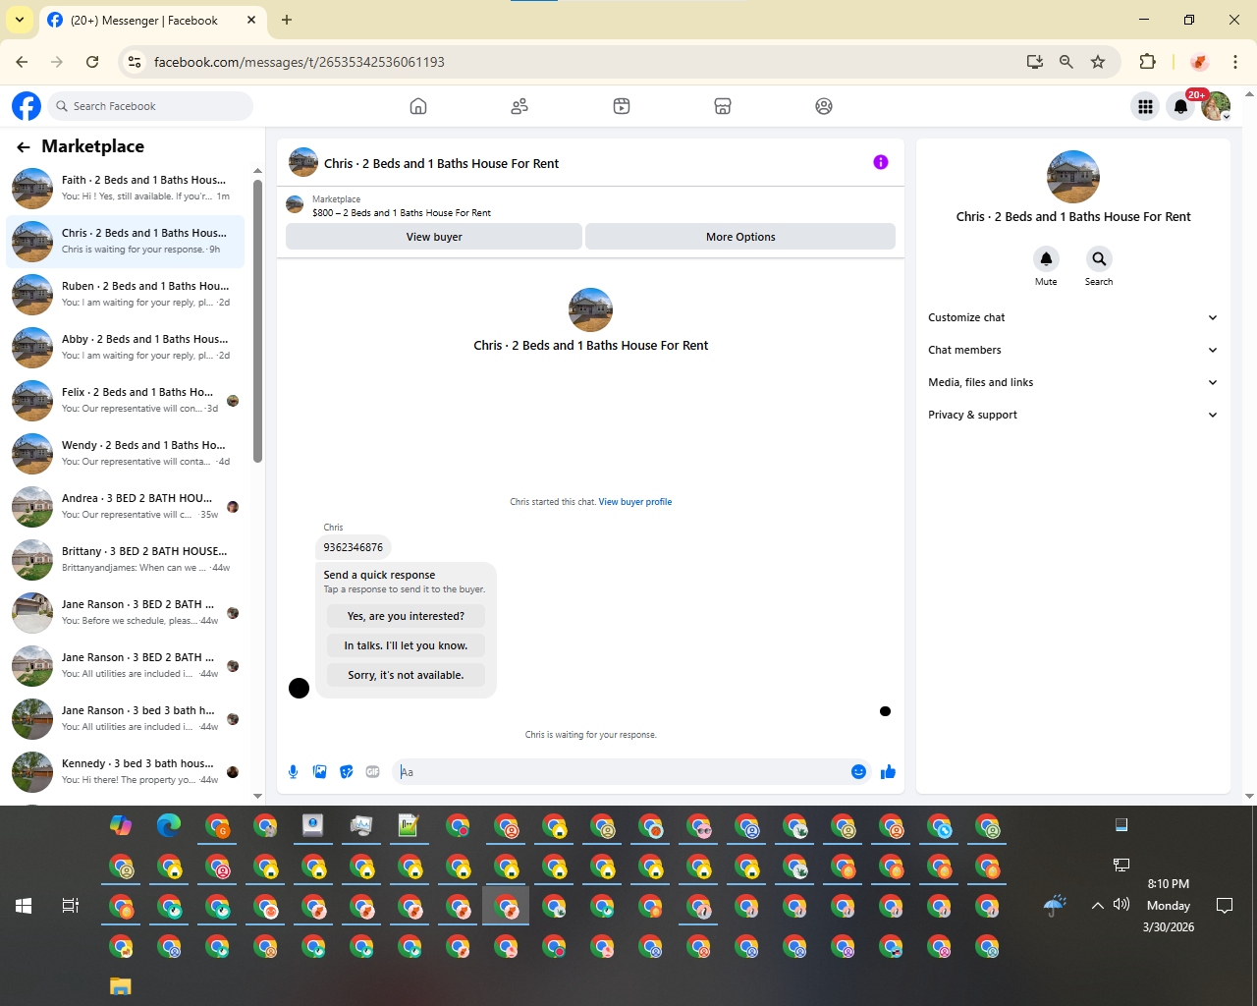Open notifications bell with 20+ badge
The height and width of the screenshot is (1006, 1257).
(x=1181, y=106)
